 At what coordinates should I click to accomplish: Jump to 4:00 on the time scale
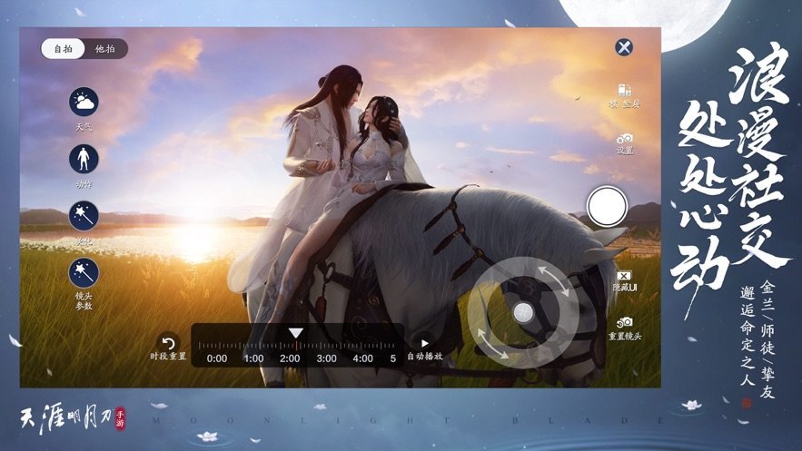[362, 358]
